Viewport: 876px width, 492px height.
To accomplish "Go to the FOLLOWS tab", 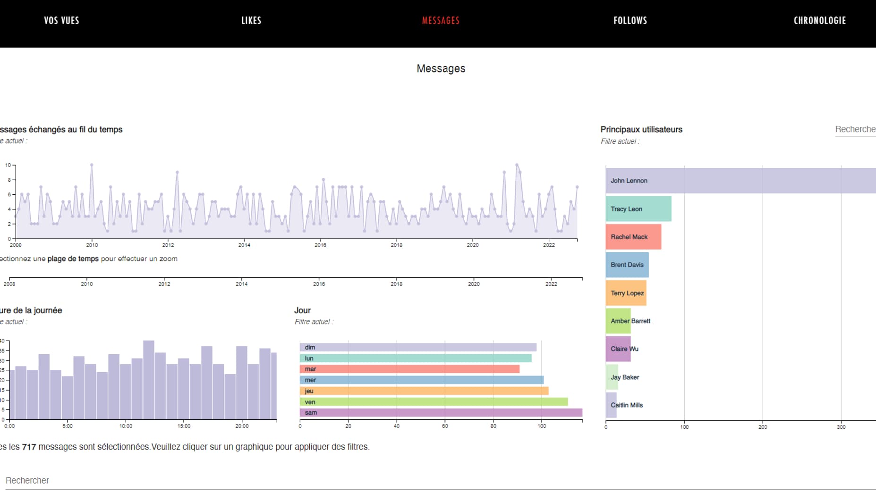I will click(630, 20).
